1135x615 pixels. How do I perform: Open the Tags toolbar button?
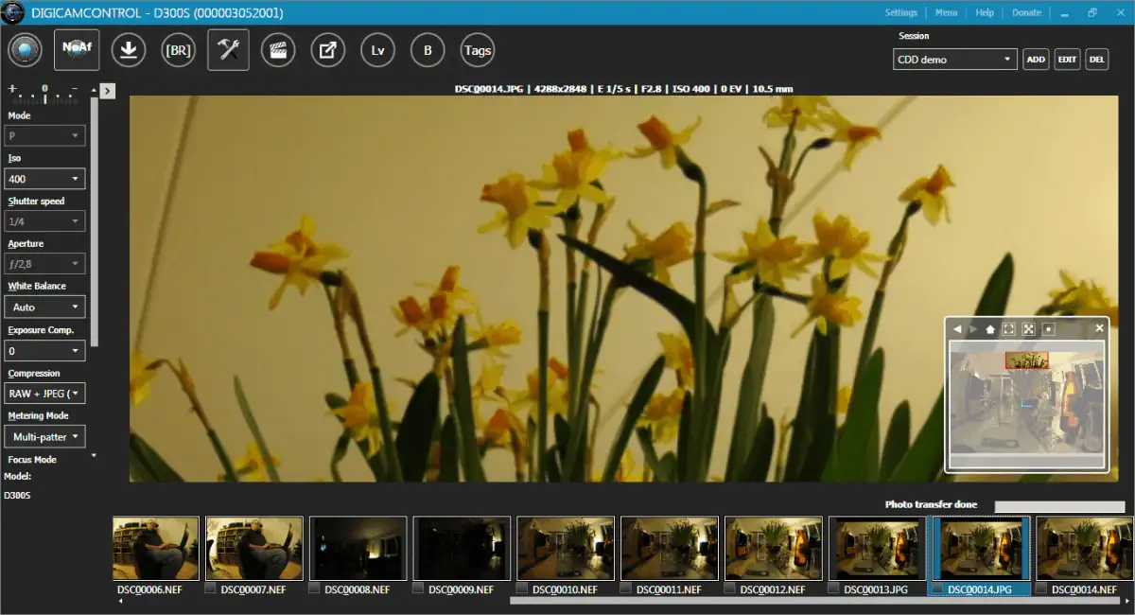coord(477,50)
